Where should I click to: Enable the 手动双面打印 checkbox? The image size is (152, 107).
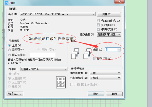pos(98,21)
